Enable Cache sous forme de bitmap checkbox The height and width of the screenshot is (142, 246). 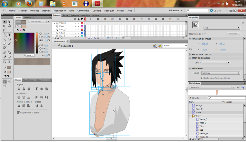[202, 78]
